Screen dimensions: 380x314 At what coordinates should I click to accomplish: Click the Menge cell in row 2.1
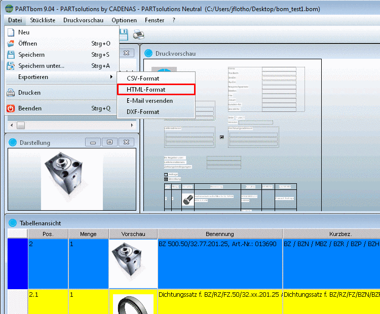point(89,302)
